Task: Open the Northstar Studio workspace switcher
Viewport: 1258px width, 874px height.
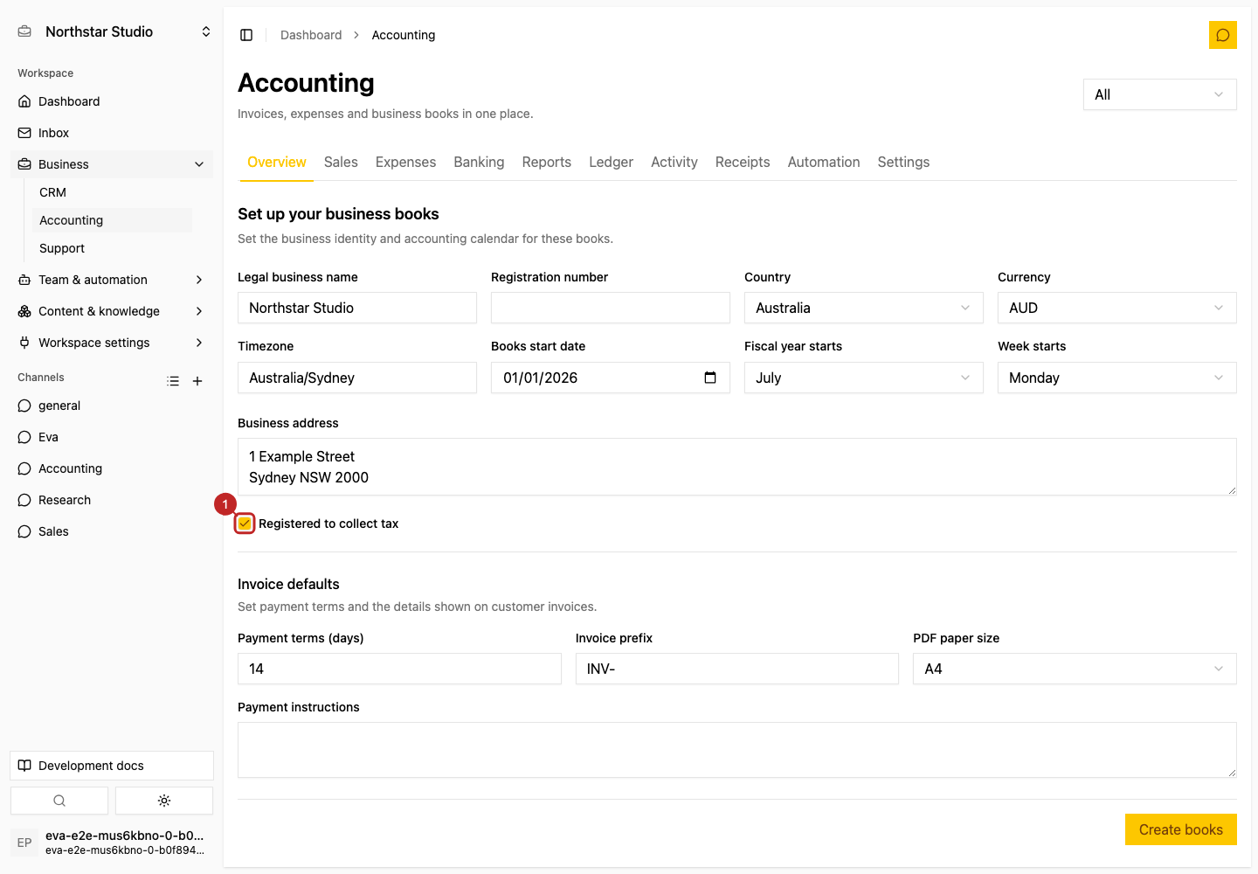Action: point(112,31)
